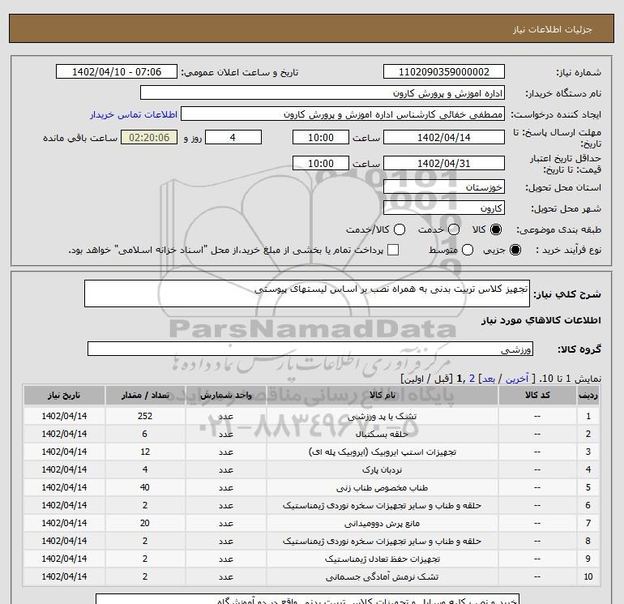Image resolution: width=624 pixels, height=604 pixels.
Task: Click the نام کالا column header
Action: click(382, 395)
